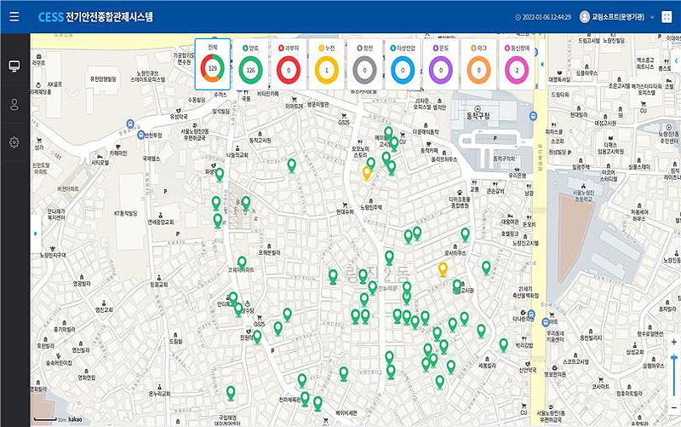
Task: Toggle fullscreen mode with the header icon
Action: coord(666,17)
